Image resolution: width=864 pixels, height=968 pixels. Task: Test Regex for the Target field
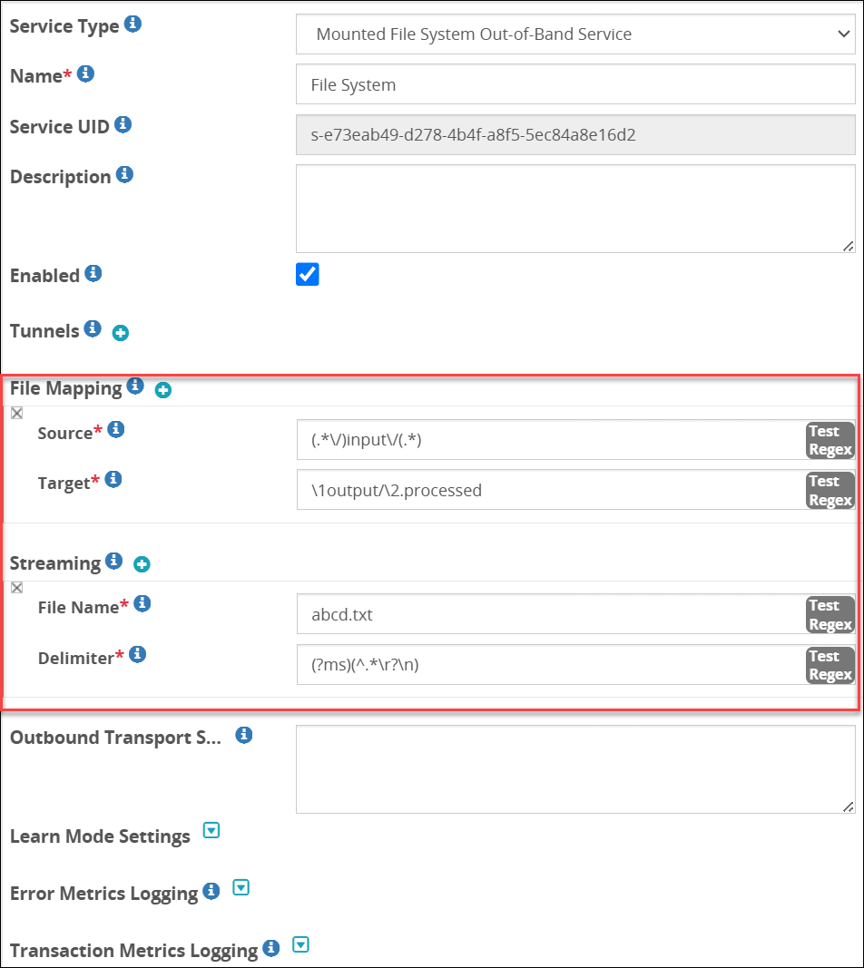pos(830,490)
